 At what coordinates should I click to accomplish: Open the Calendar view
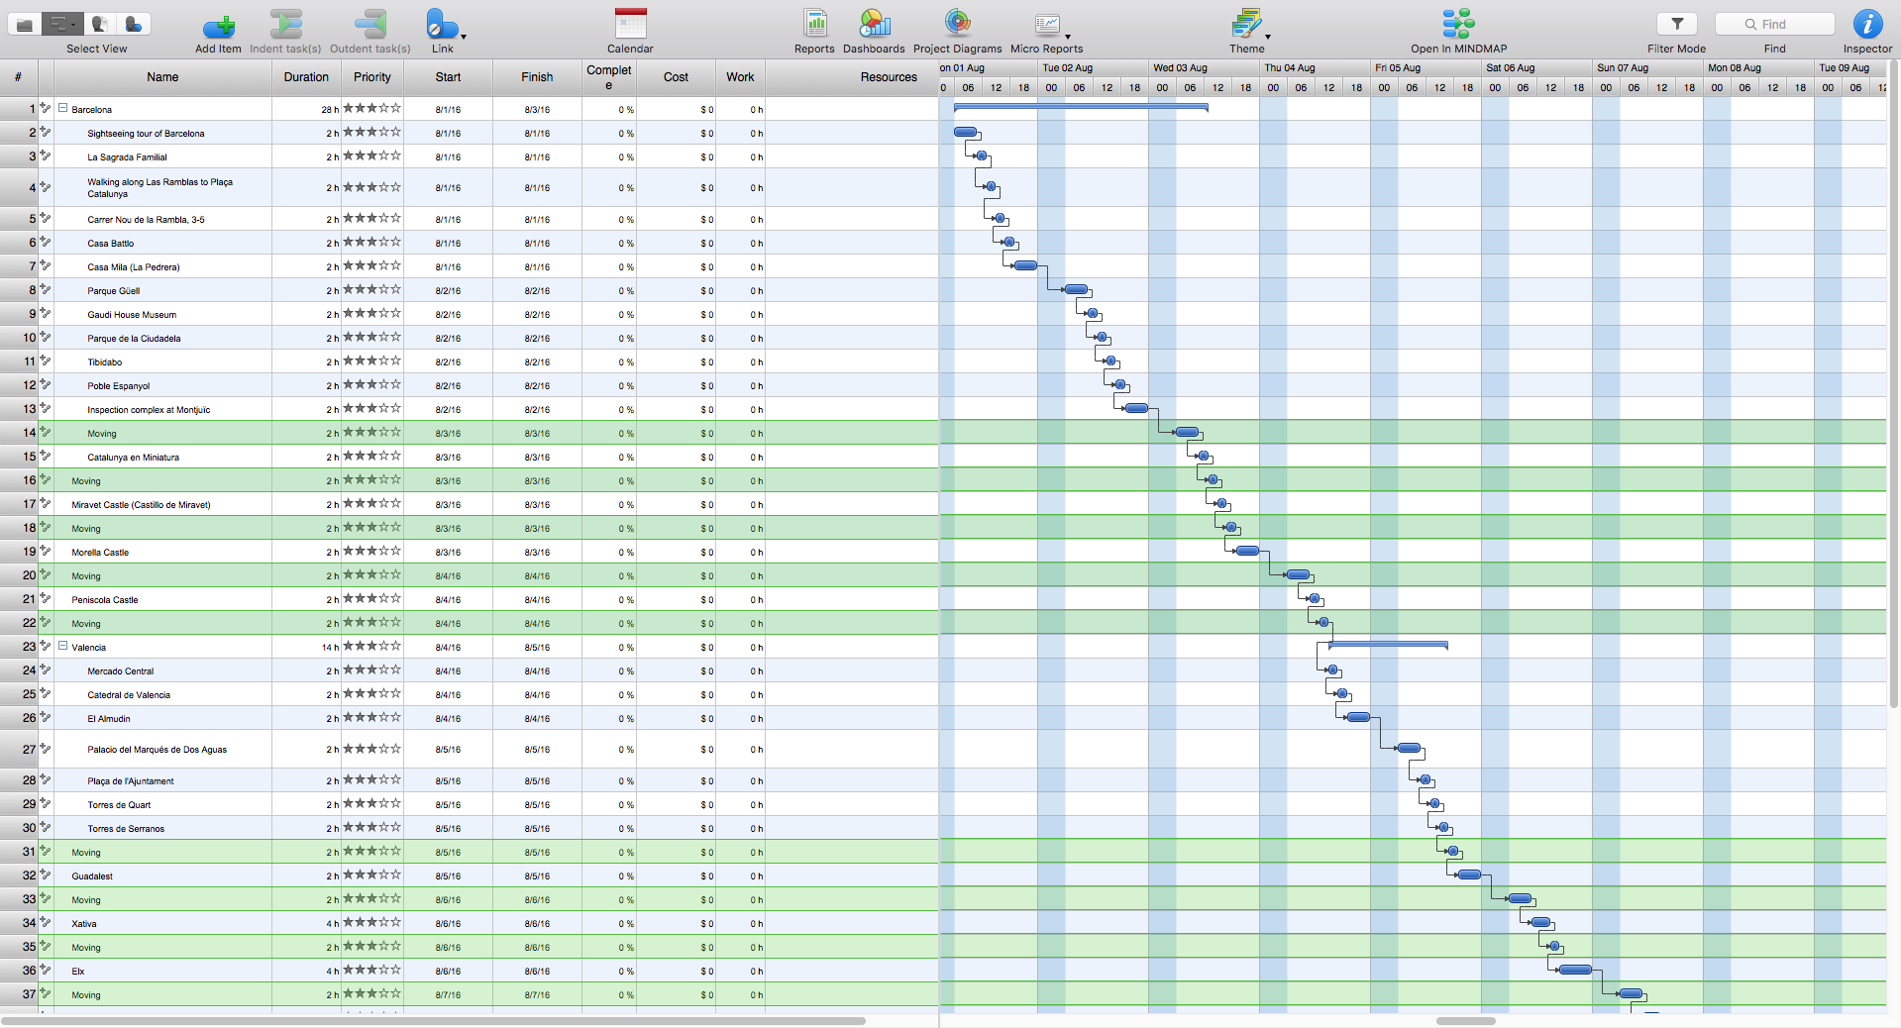(x=630, y=24)
